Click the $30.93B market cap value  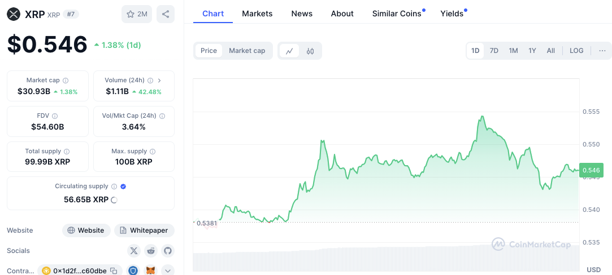(x=34, y=92)
